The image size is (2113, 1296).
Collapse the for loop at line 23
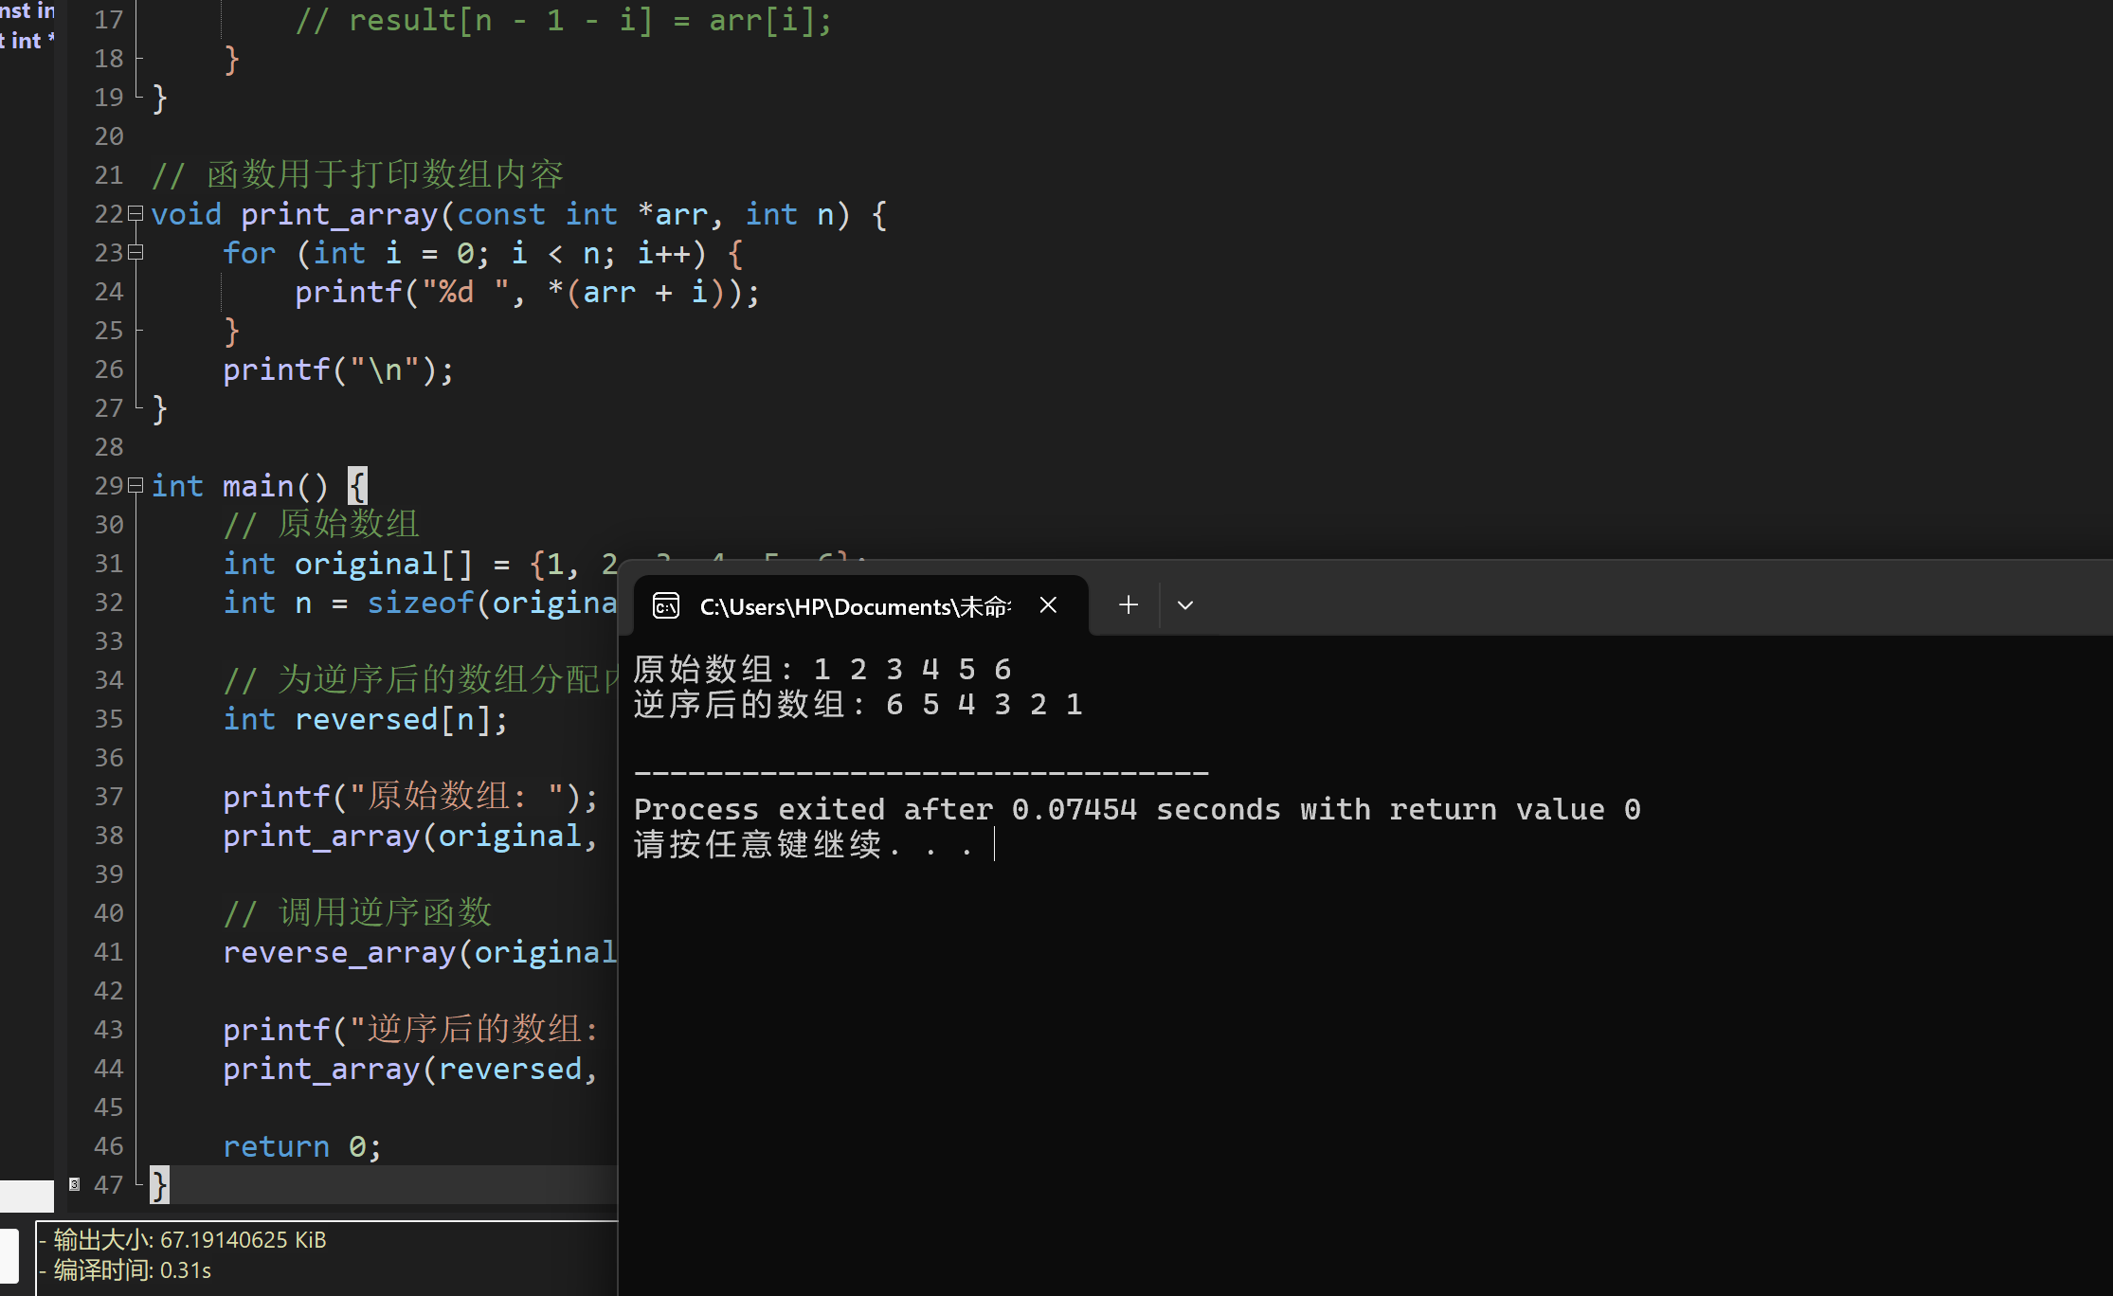pyautogui.click(x=135, y=253)
